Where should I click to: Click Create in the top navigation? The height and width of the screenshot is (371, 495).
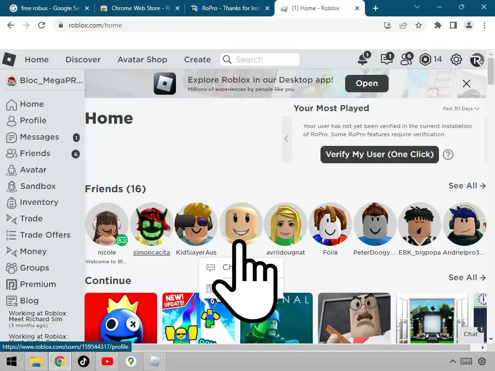197,59
